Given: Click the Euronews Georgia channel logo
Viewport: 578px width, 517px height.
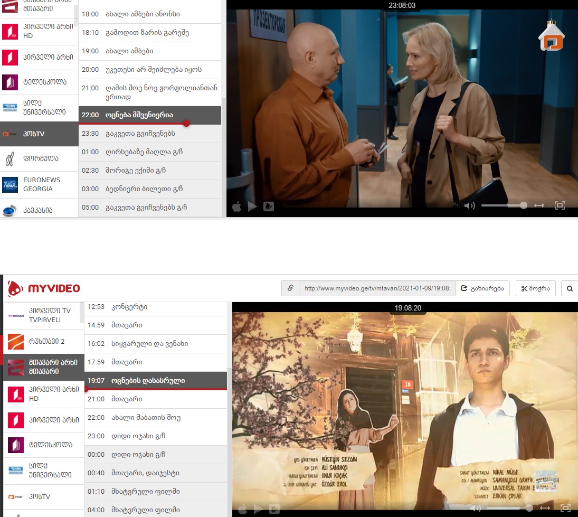Looking at the screenshot, I should [10, 184].
